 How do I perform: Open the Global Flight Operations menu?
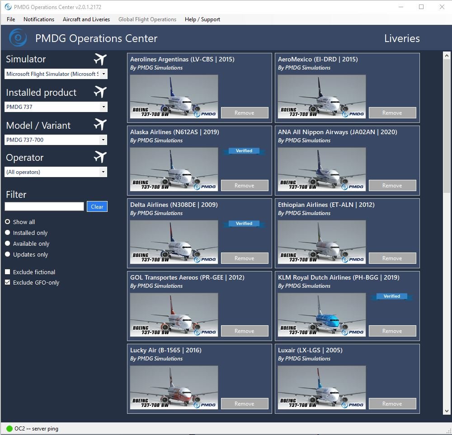click(x=147, y=19)
